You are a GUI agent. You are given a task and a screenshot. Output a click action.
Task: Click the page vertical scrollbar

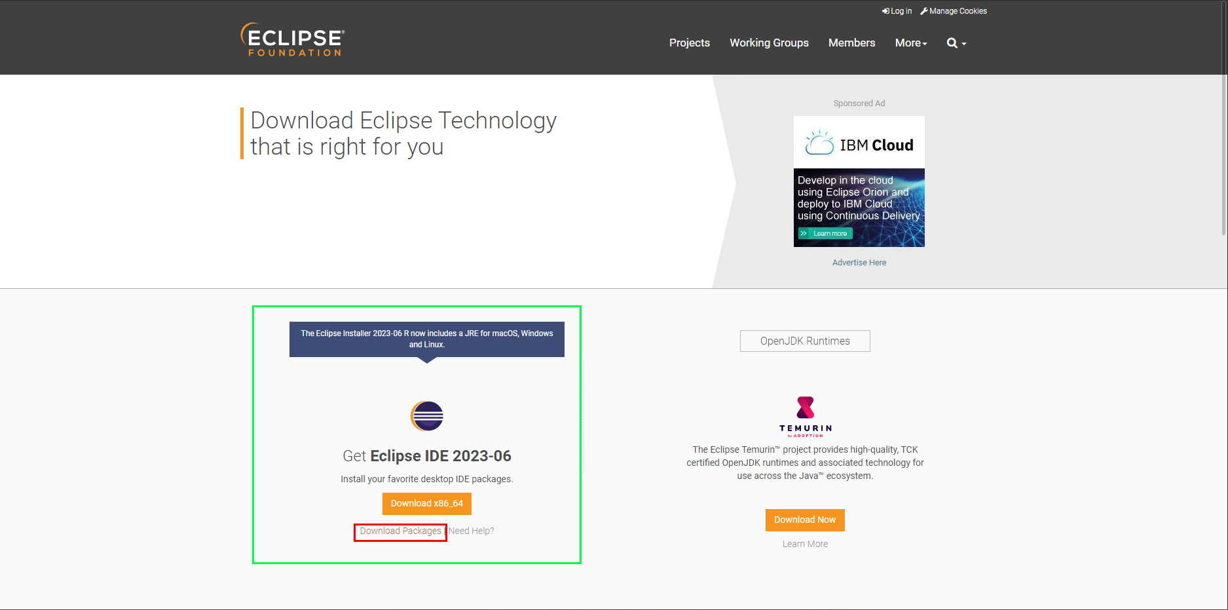pyautogui.click(x=1224, y=118)
